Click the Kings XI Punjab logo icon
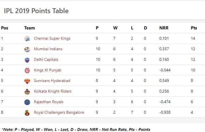 coord(27,70)
